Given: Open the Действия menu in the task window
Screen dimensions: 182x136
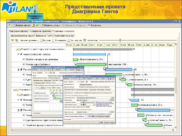Looking at the screenshot, I should tap(35, 70).
